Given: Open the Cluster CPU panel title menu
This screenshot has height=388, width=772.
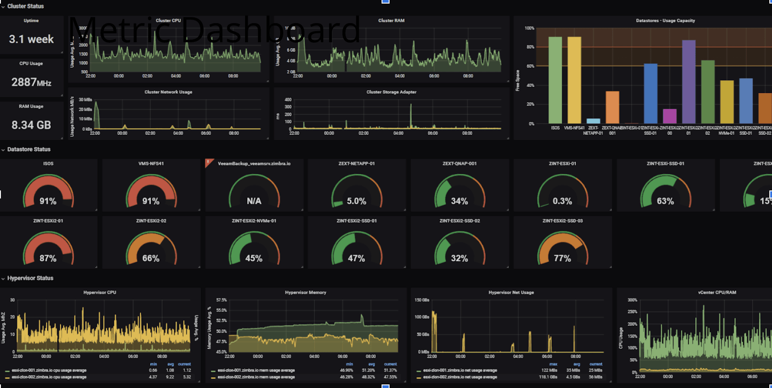Looking at the screenshot, I should pos(168,20).
